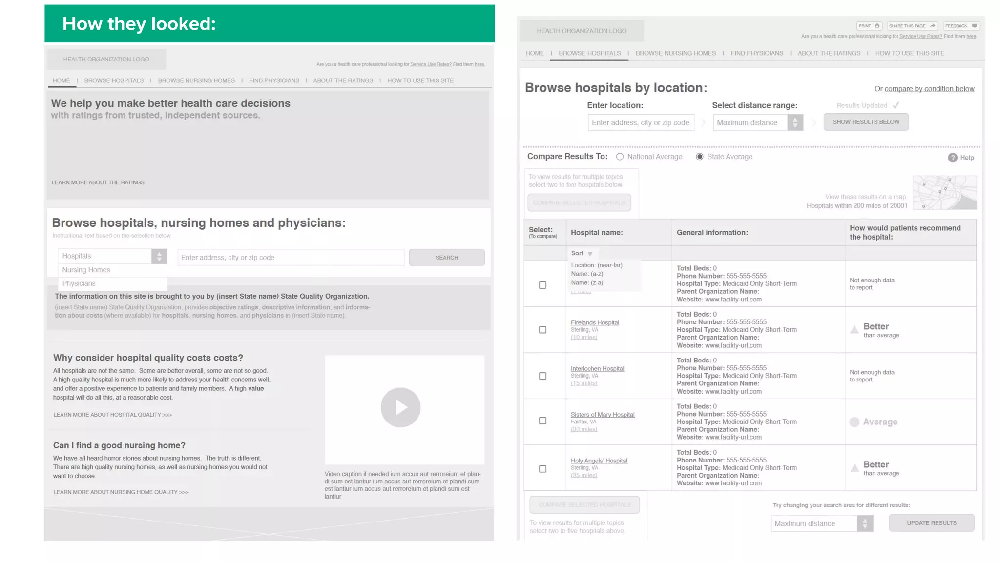The width and height of the screenshot is (1000, 562).
Task: Click the Better than average triangle for Holy Angels'
Action: coord(854,468)
